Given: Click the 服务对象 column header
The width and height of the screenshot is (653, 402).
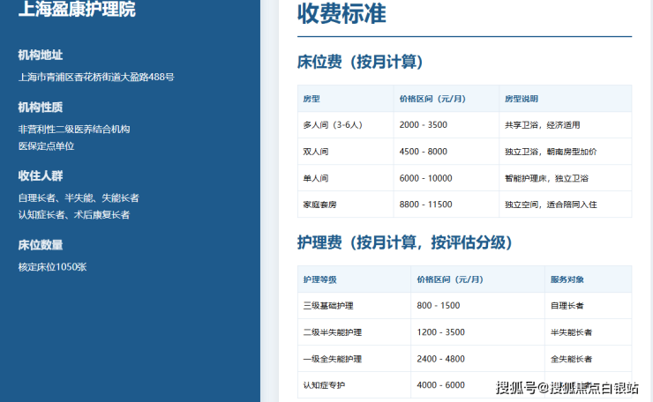Looking at the screenshot, I should [567, 279].
